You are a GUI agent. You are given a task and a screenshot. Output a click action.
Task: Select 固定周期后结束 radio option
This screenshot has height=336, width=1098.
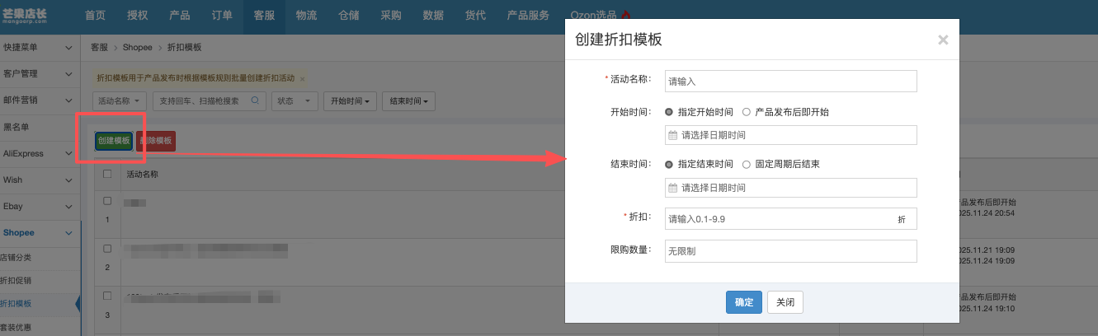[x=747, y=165]
